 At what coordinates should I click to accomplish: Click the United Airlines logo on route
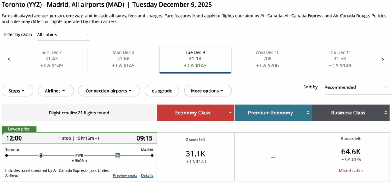(x=118, y=155)
